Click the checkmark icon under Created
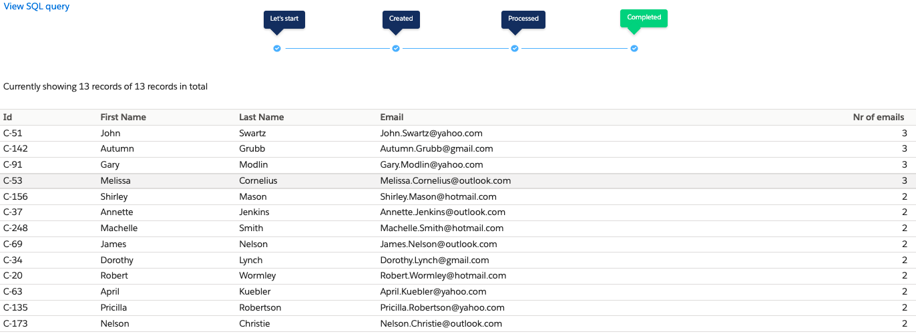Screen dimensions: 916x336 pyautogui.click(x=396, y=49)
